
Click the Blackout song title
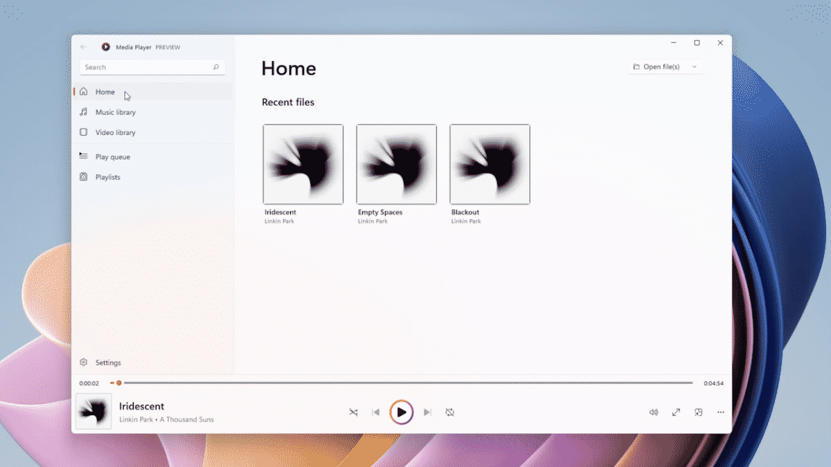pyautogui.click(x=465, y=212)
